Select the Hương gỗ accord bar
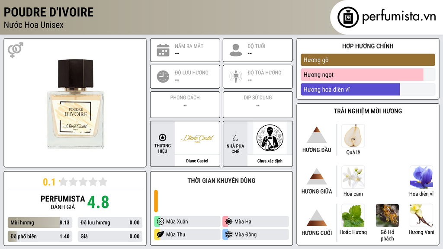Screen dimensions: 443x249 [x=368, y=60]
